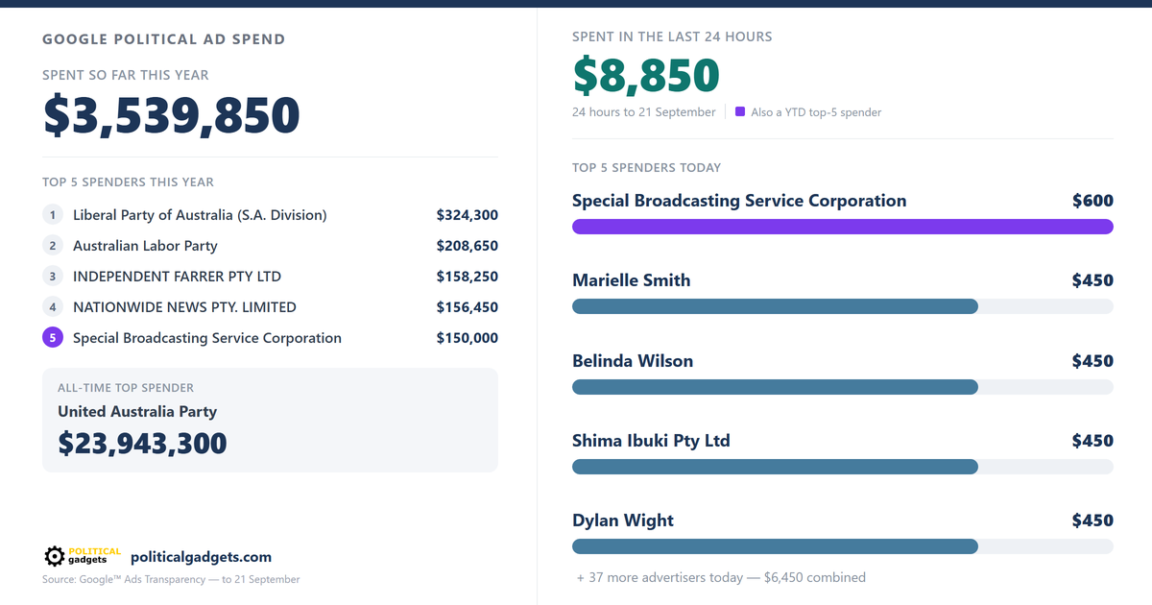Click the $208,650 amount
Image resolution: width=1152 pixels, height=605 pixels.
click(x=468, y=246)
